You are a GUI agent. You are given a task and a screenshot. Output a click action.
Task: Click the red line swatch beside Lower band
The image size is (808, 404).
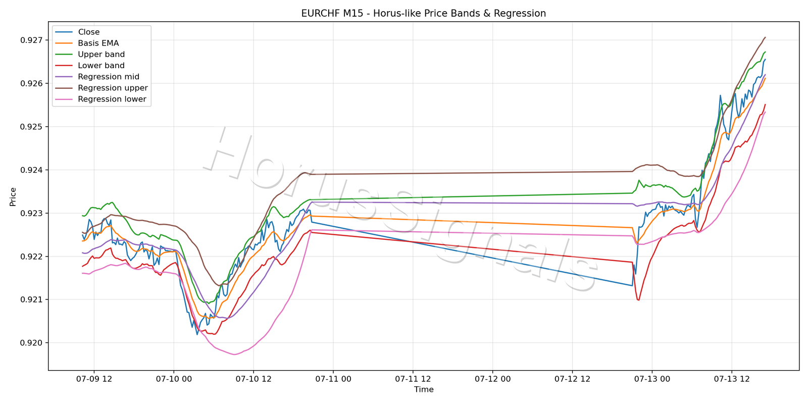pos(64,66)
